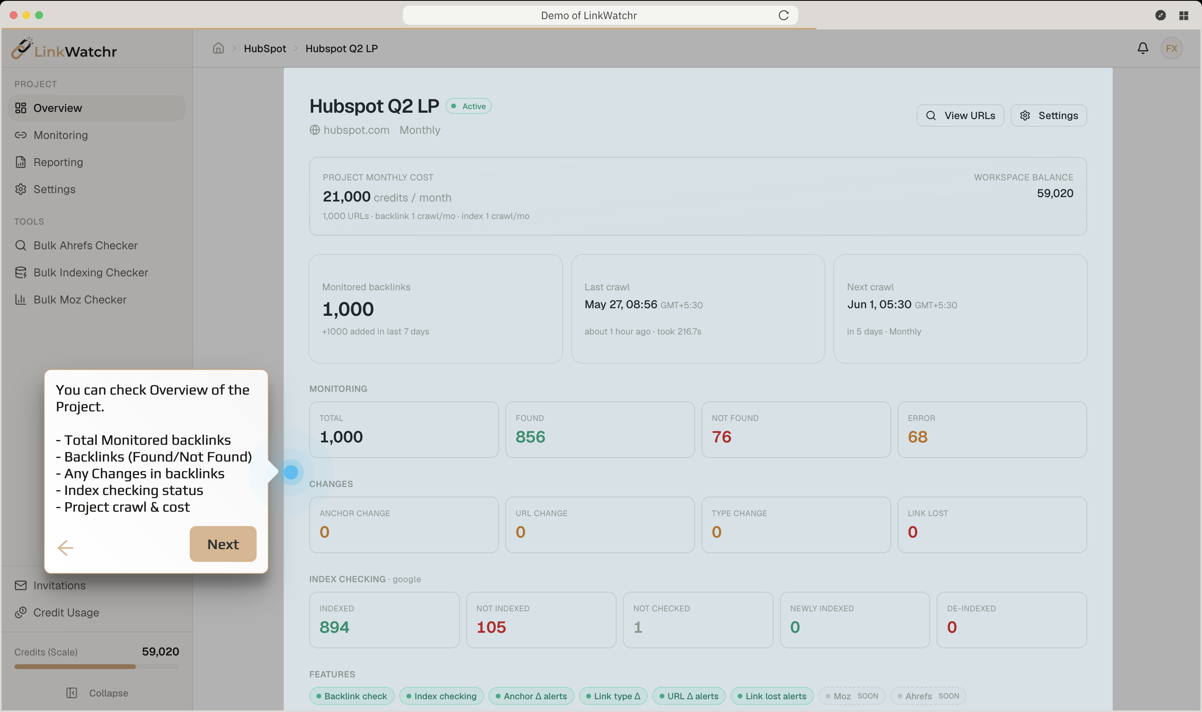Click the Ahrefs SOON chip
The height and width of the screenshot is (712, 1202).
(928, 696)
